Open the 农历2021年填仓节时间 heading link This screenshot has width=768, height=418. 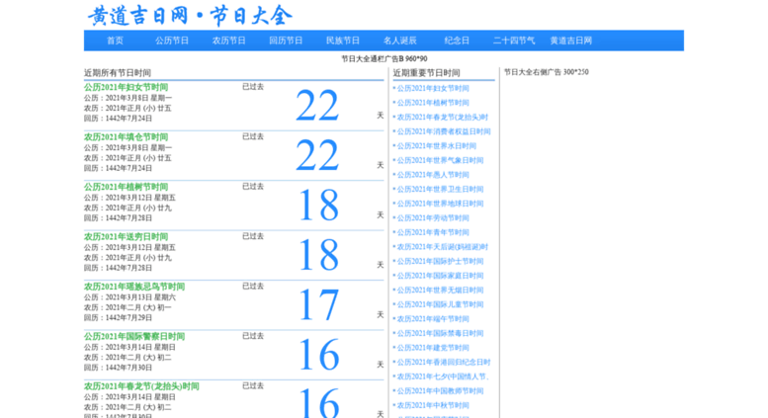(x=126, y=137)
